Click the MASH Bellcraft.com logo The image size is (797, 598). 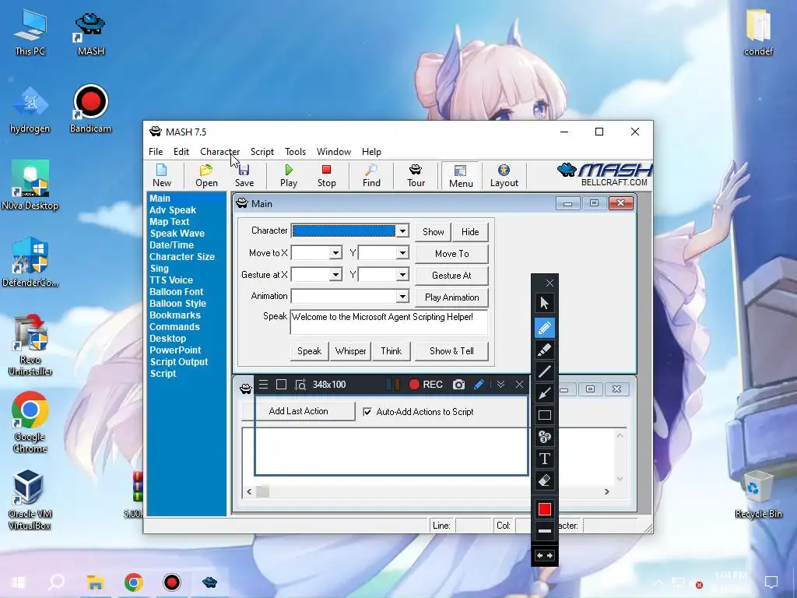point(604,174)
